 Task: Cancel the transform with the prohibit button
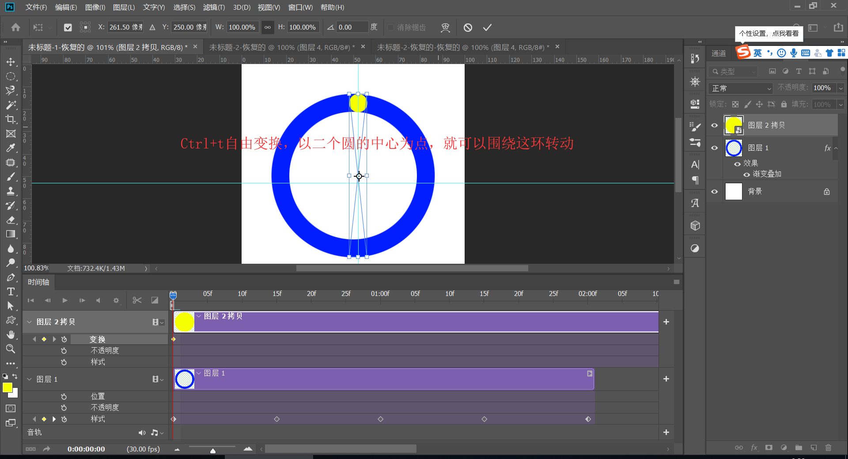[x=468, y=27]
